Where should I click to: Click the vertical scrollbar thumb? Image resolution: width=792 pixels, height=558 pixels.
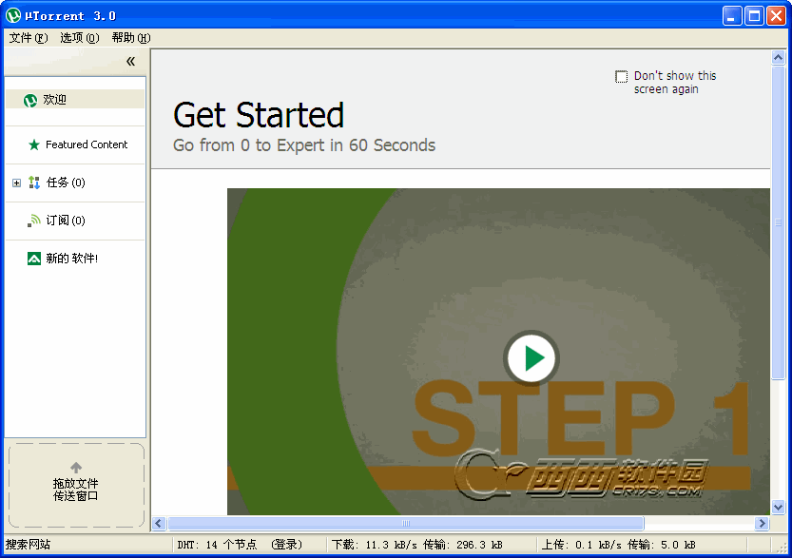(x=779, y=222)
